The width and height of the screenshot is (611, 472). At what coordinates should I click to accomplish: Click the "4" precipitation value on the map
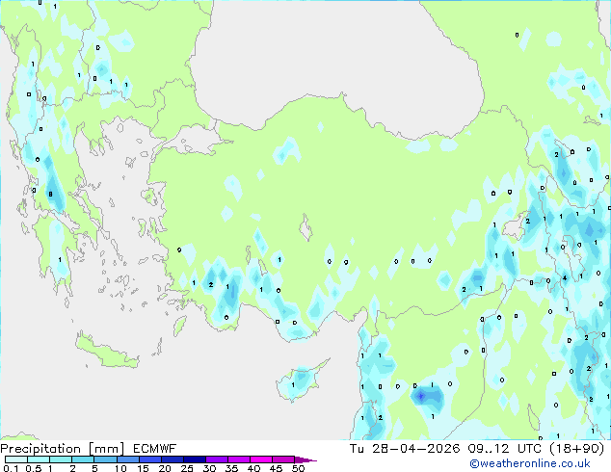[x=565, y=278]
